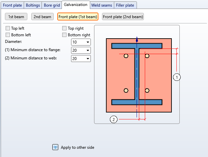Click circled marker 2 in diagram
Viewport: 208px width, 157px height.
(x=114, y=119)
